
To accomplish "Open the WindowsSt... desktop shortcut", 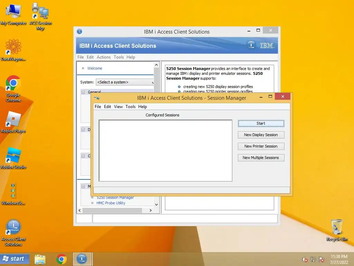I will click(13, 194).
